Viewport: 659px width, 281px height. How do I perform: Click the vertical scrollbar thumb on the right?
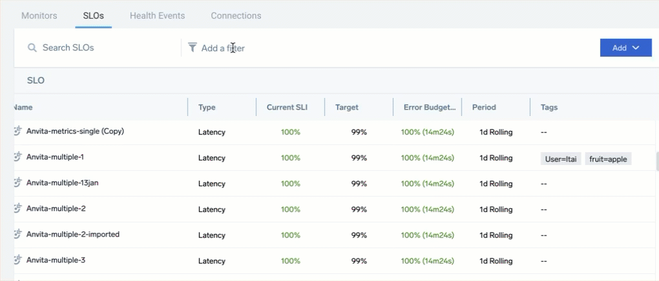[656, 161]
